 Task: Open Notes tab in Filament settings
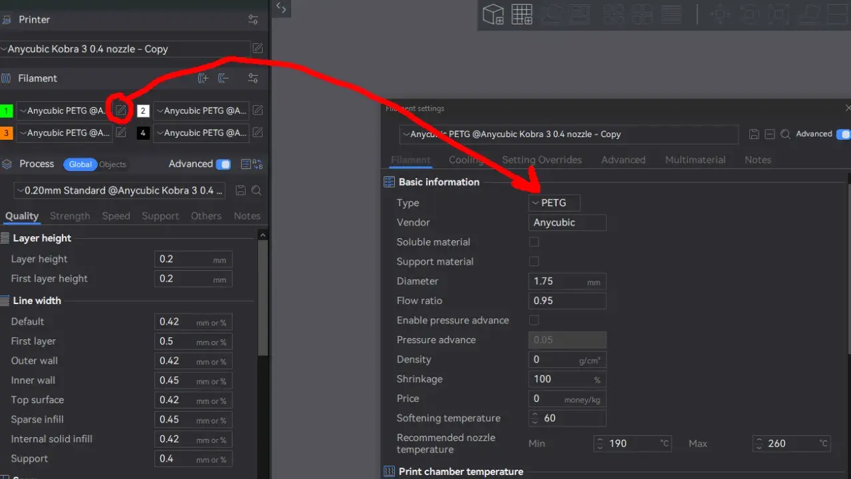click(758, 160)
